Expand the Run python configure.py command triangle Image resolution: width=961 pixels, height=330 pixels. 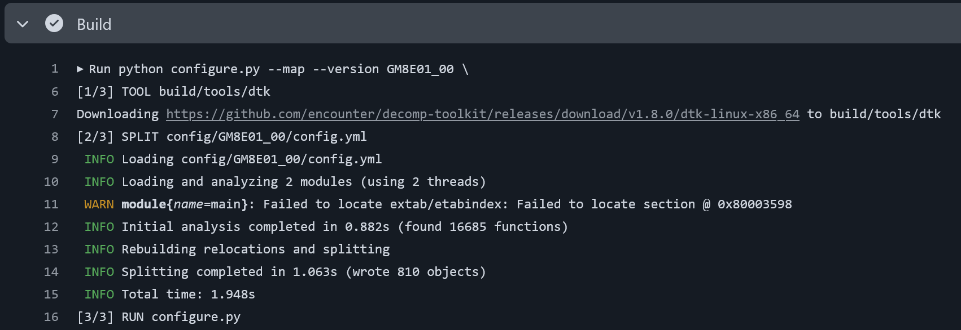(x=80, y=69)
